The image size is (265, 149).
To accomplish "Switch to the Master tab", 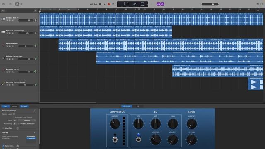I will [14, 106].
